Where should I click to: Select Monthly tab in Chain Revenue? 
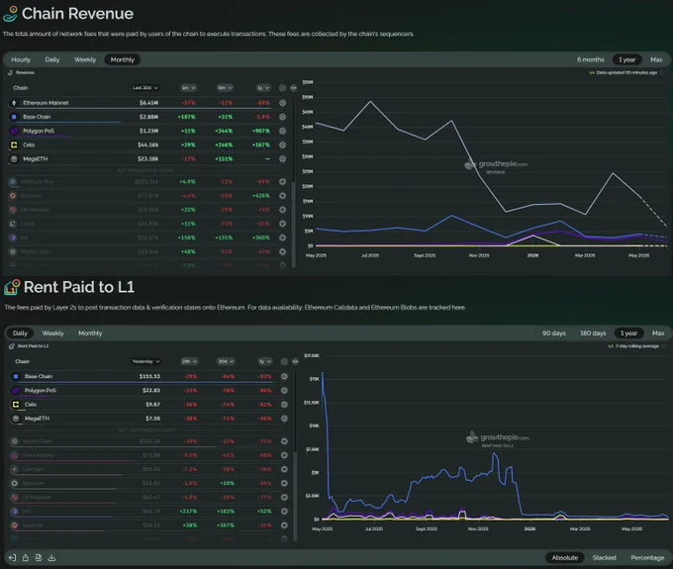[x=123, y=59]
